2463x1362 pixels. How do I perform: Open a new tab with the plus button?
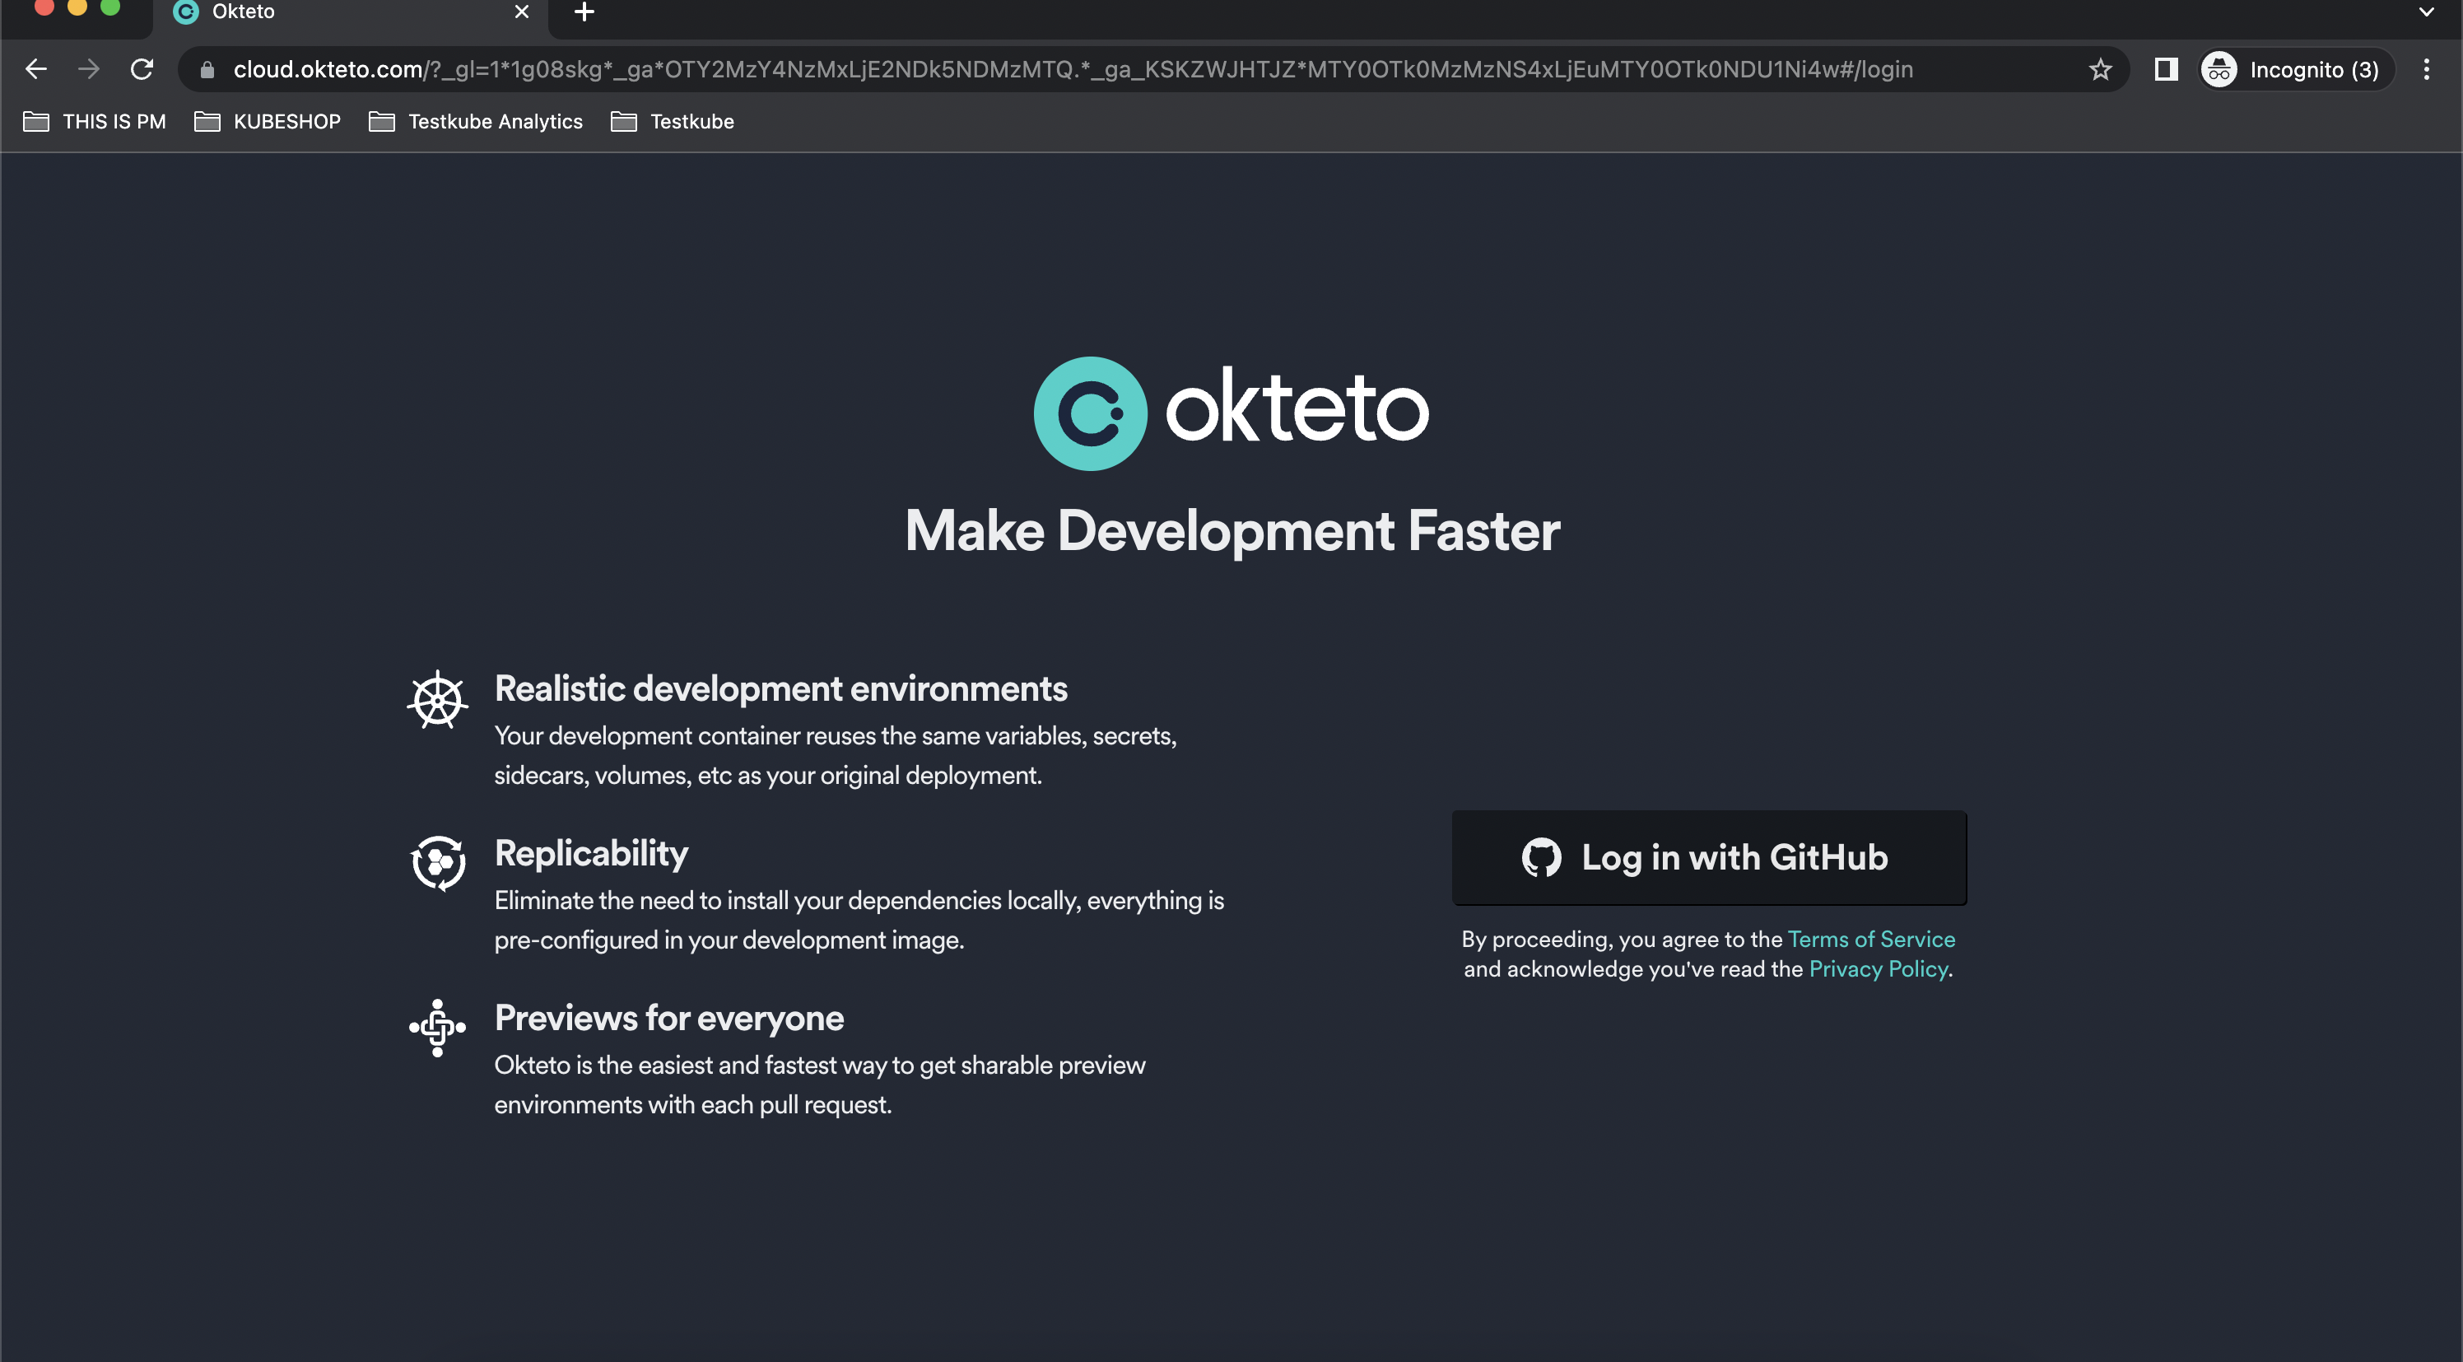(584, 12)
